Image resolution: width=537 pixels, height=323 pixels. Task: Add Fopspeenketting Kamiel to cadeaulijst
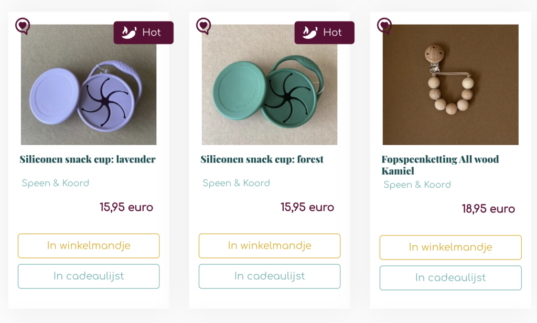(450, 278)
